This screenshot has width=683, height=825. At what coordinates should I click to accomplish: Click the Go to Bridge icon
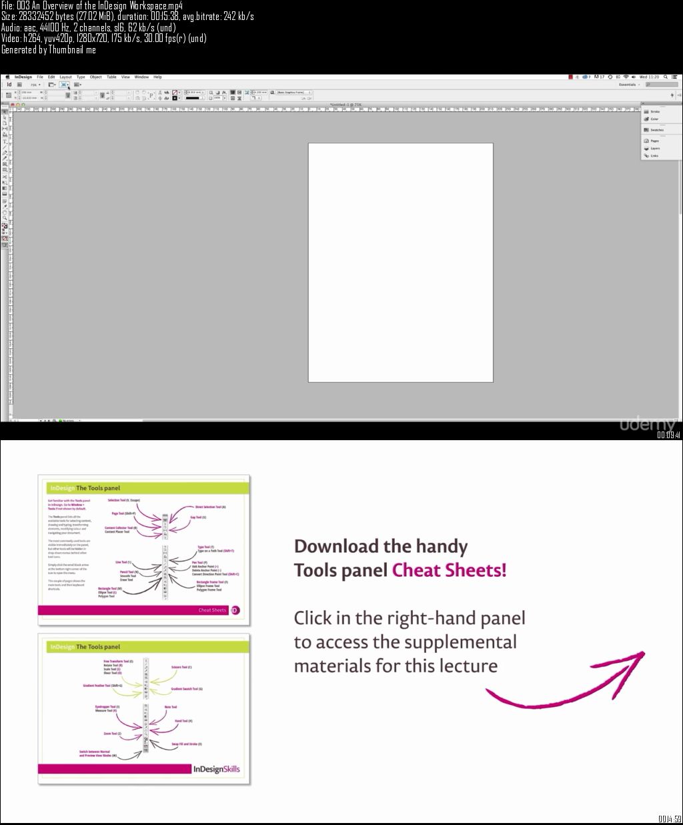pos(19,85)
